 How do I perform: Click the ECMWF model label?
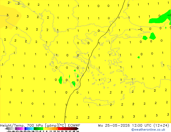click(x=74, y=126)
